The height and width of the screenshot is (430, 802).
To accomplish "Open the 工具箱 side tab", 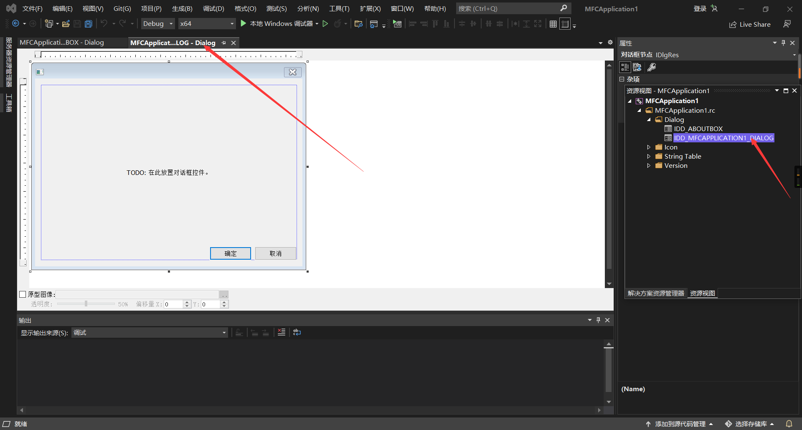I will tap(9, 103).
